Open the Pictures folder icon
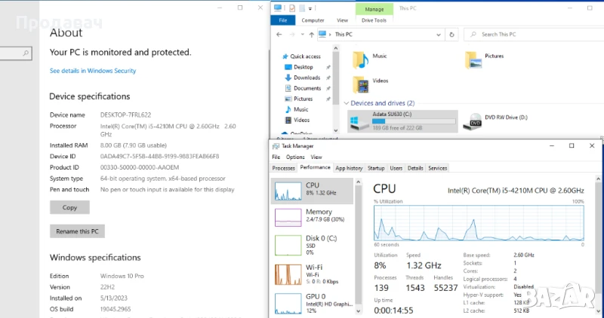Screen dimensions: 604x318 click(x=473, y=60)
